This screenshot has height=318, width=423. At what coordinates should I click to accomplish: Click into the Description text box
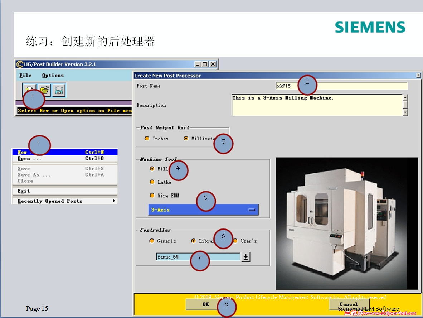pos(317,105)
